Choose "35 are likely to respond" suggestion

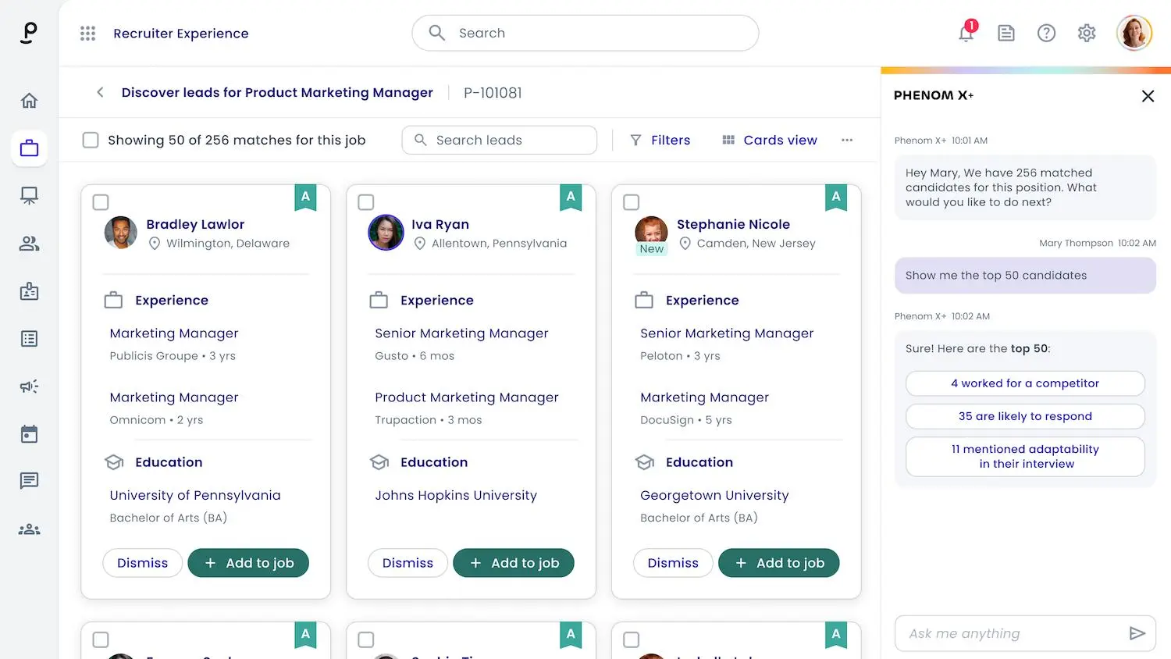point(1025,416)
